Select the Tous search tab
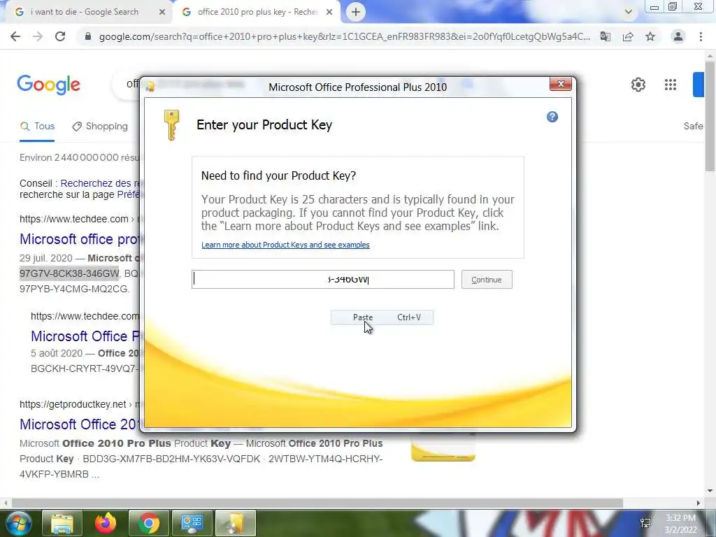 click(38, 127)
